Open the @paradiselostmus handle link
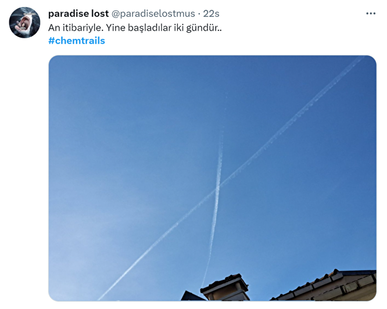Viewport: 387px width, 309px height. point(153,13)
